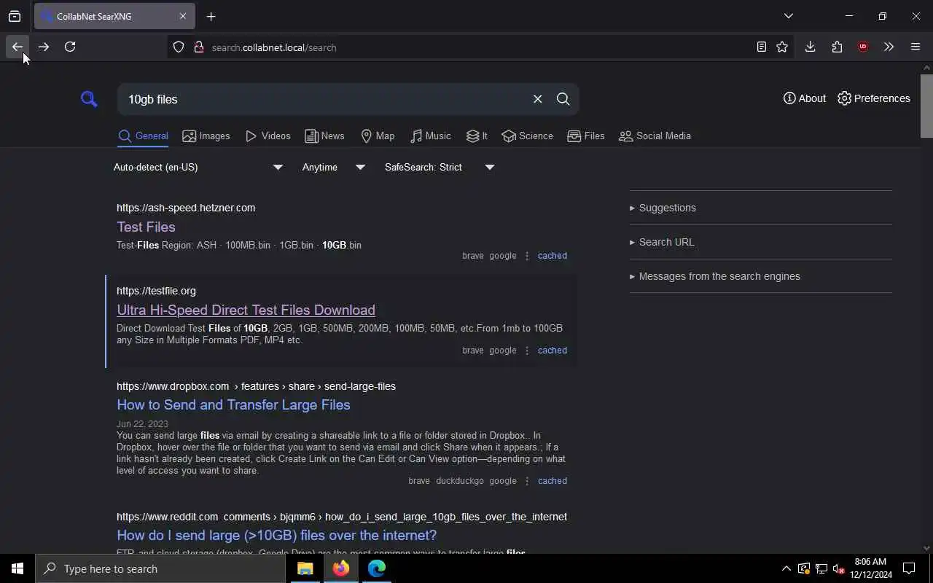Open the Windows Start menu
The image size is (933, 583).
click(17, 568)
